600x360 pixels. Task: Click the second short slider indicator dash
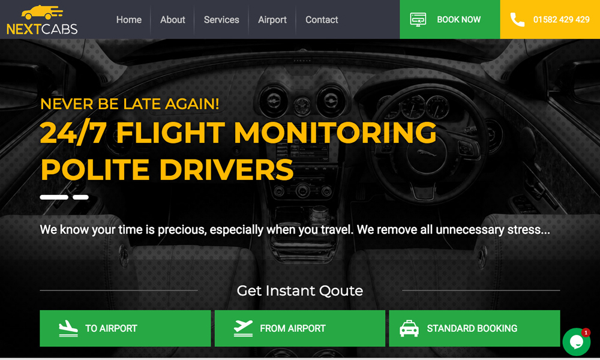pos(81,197)
